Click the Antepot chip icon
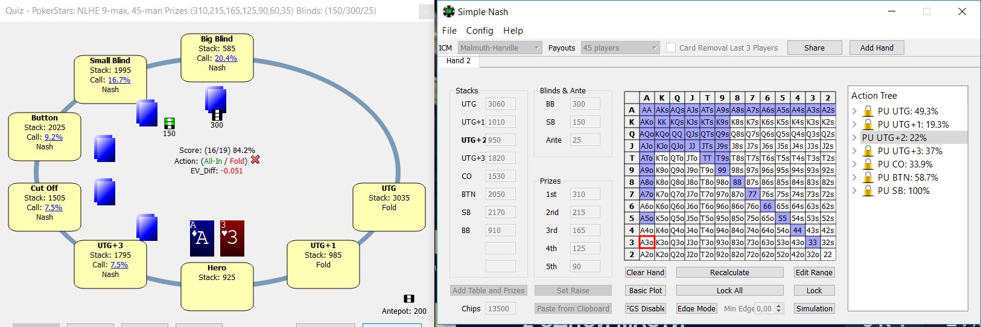The width and height of the screenshot is (981, 327). point(408,299)
